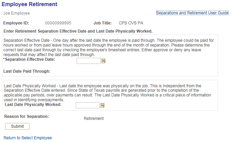Click the Reason for Separation label
The image size is (232, 143).
(27, 117)
